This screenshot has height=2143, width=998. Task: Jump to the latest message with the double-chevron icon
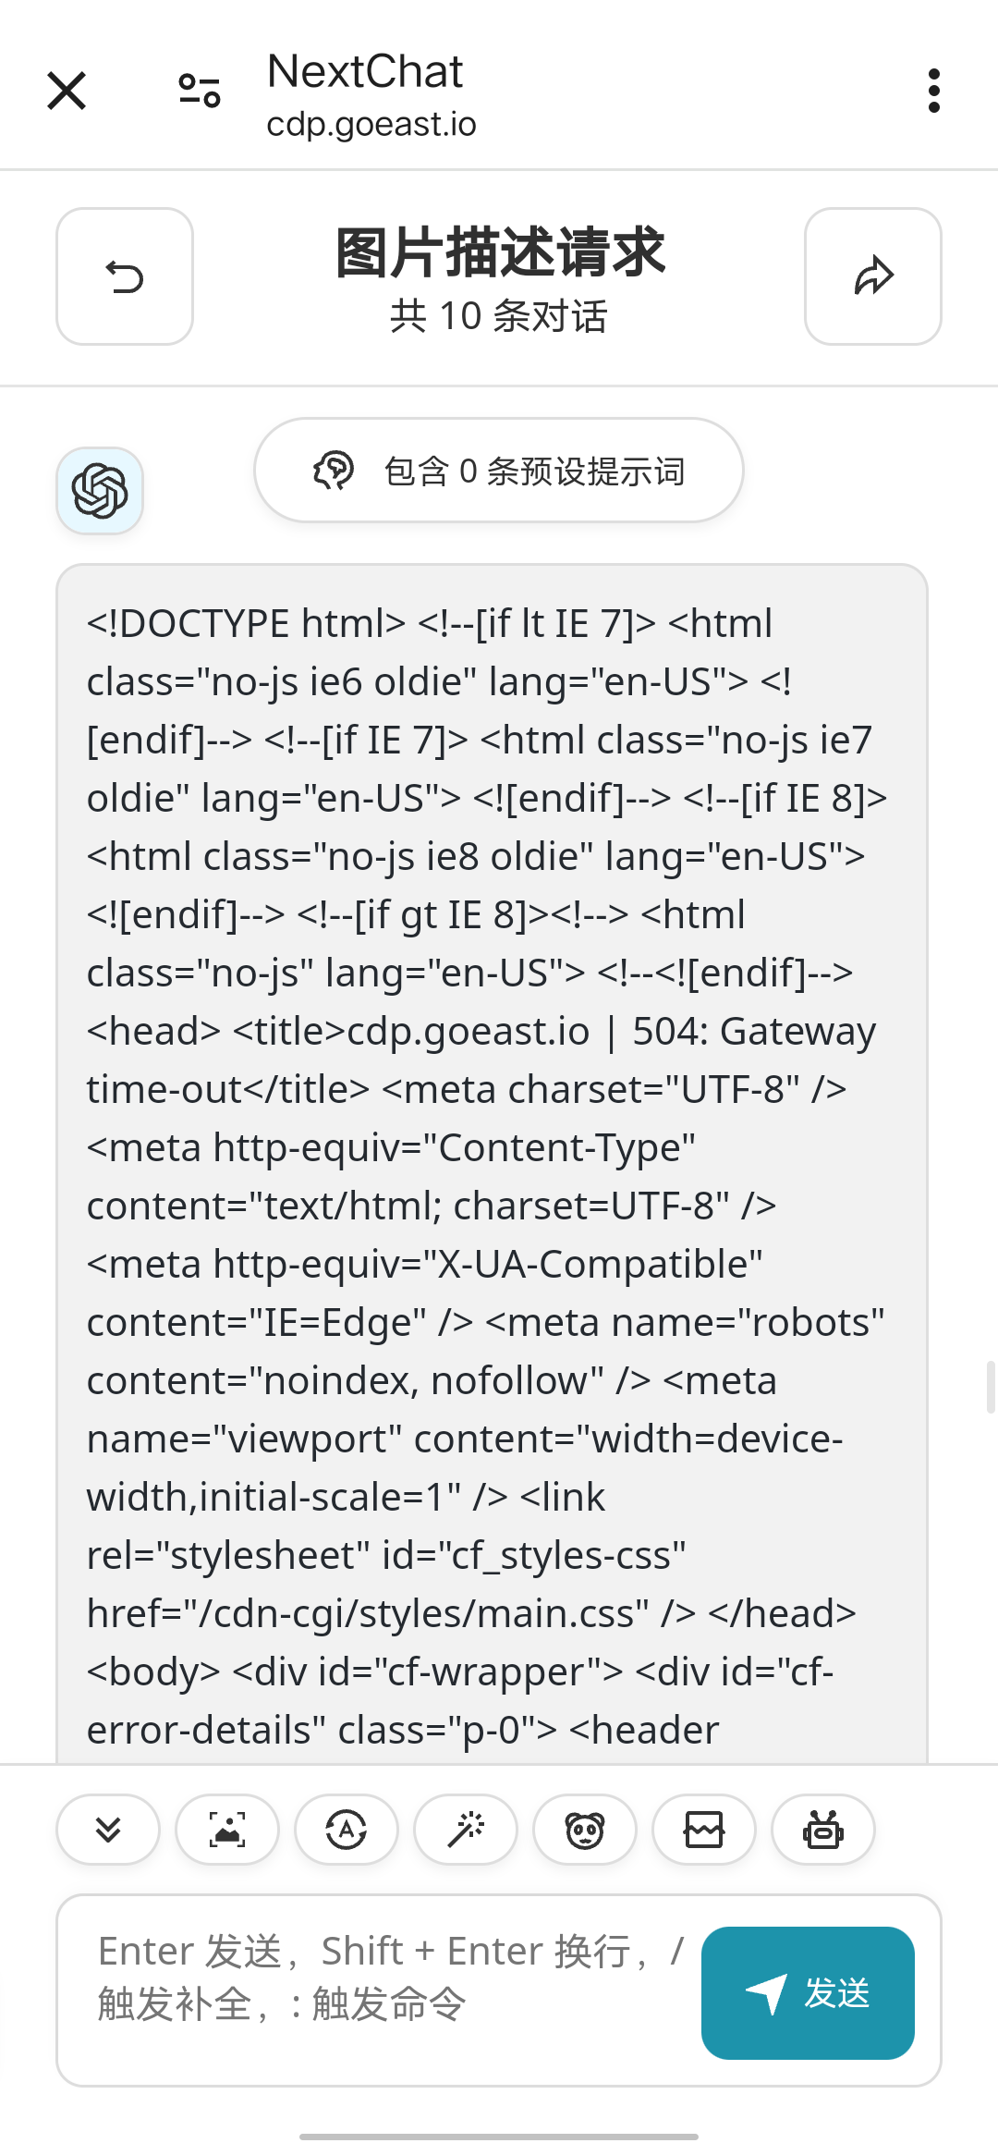(x=108, y=1830)
